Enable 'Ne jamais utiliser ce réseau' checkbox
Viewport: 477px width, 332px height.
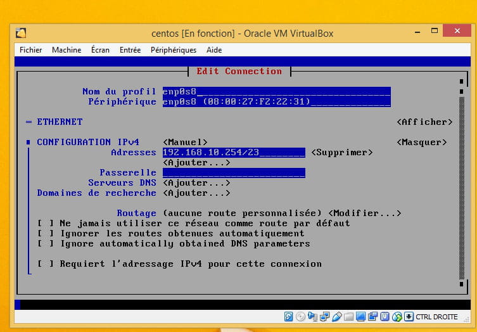click(x=45, y=223)
